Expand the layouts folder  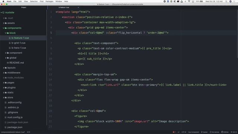click(3, 68)
